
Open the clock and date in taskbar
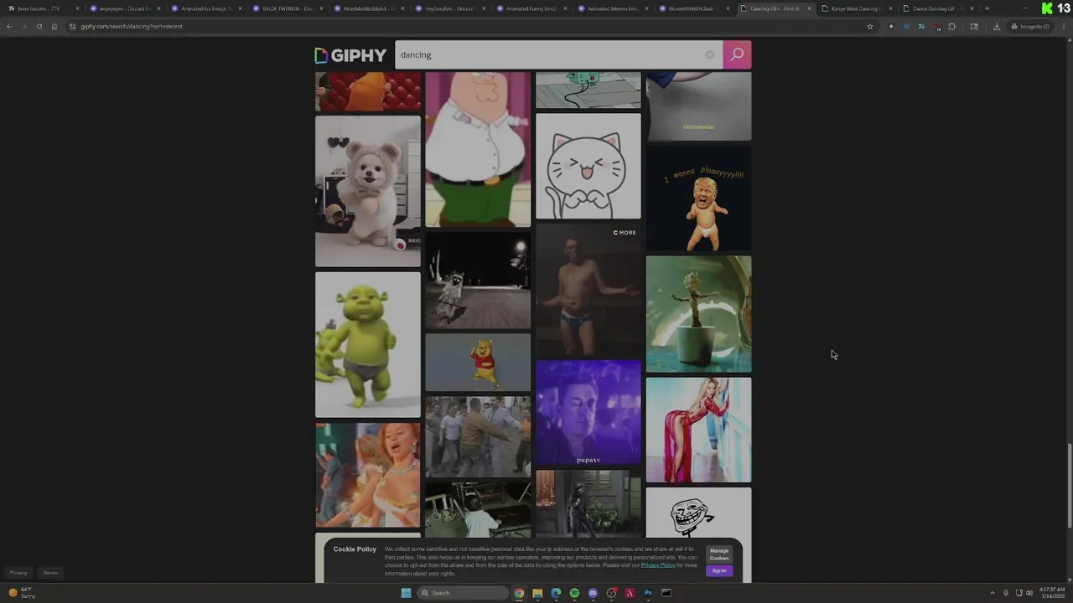coord(1052,593)
